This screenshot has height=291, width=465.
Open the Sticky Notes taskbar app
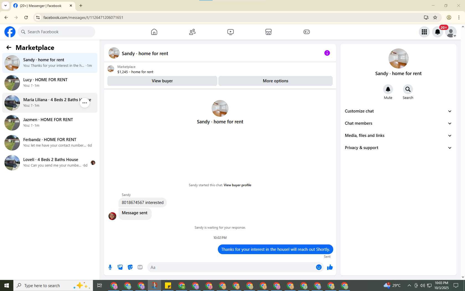[x=168, y=285]
